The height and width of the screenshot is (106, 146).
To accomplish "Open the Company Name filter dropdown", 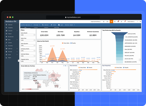I will click(x=28, y=51).
